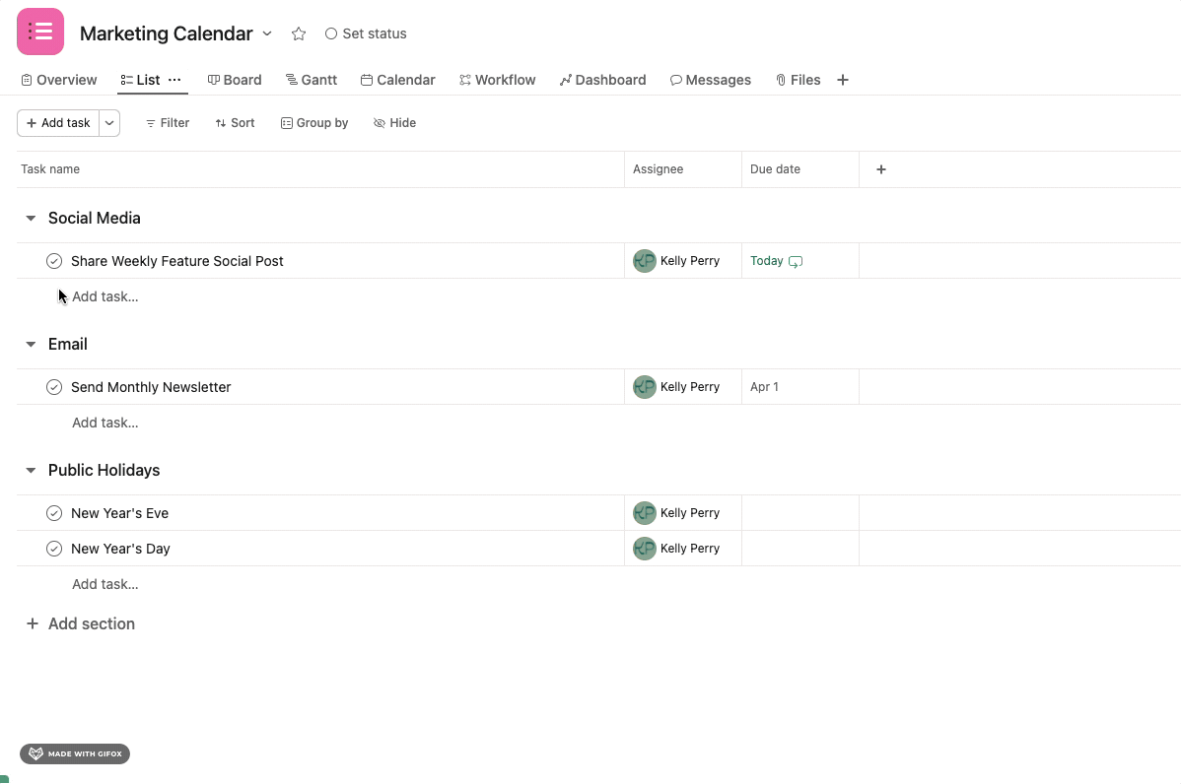
Task: Click the Add task button
Action: coord(58,123)
